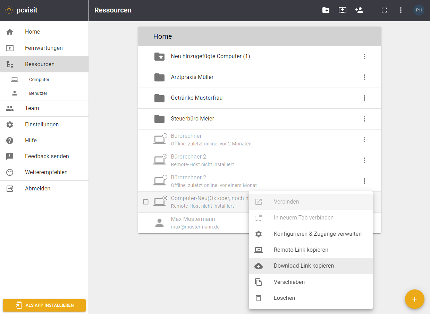430x314 pixels.
Task: Select Konfigurieren & Zugänge verwalten
Action: [x=318, y=234]
